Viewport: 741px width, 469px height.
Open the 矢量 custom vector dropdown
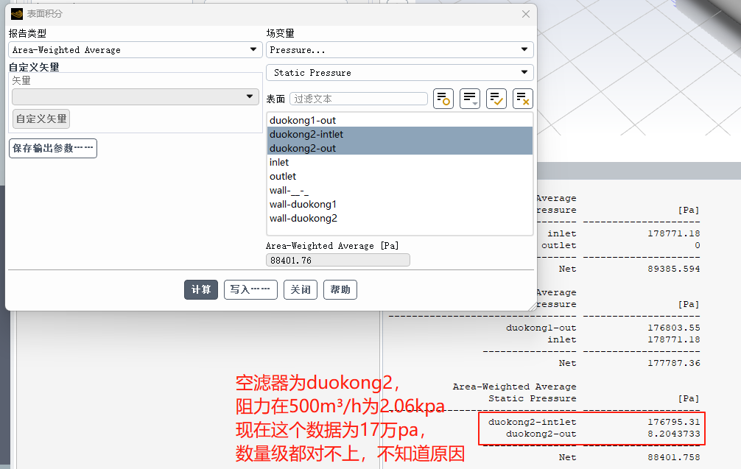tap(134, 97)
